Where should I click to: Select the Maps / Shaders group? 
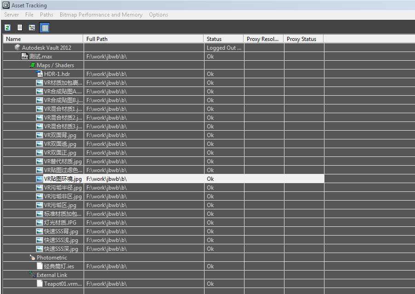point(164,65)
